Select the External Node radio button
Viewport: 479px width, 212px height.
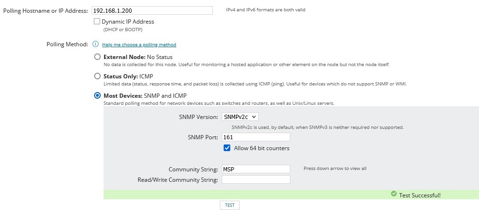(x=97, y=57)
